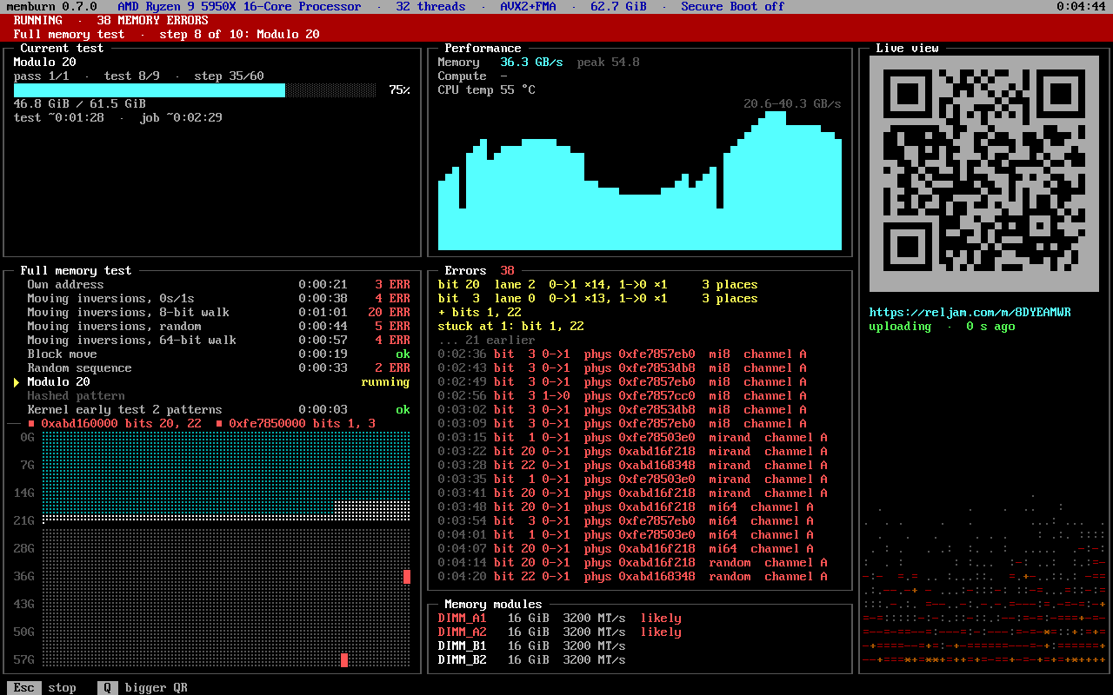The image size is (1113, 695).
Task: Click the 'pass 1/1' counter in Current test
Action: pos(42,76)
